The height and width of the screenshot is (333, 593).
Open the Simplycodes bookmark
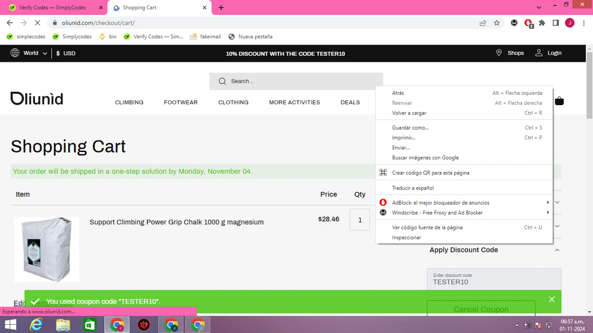[72, 37]
